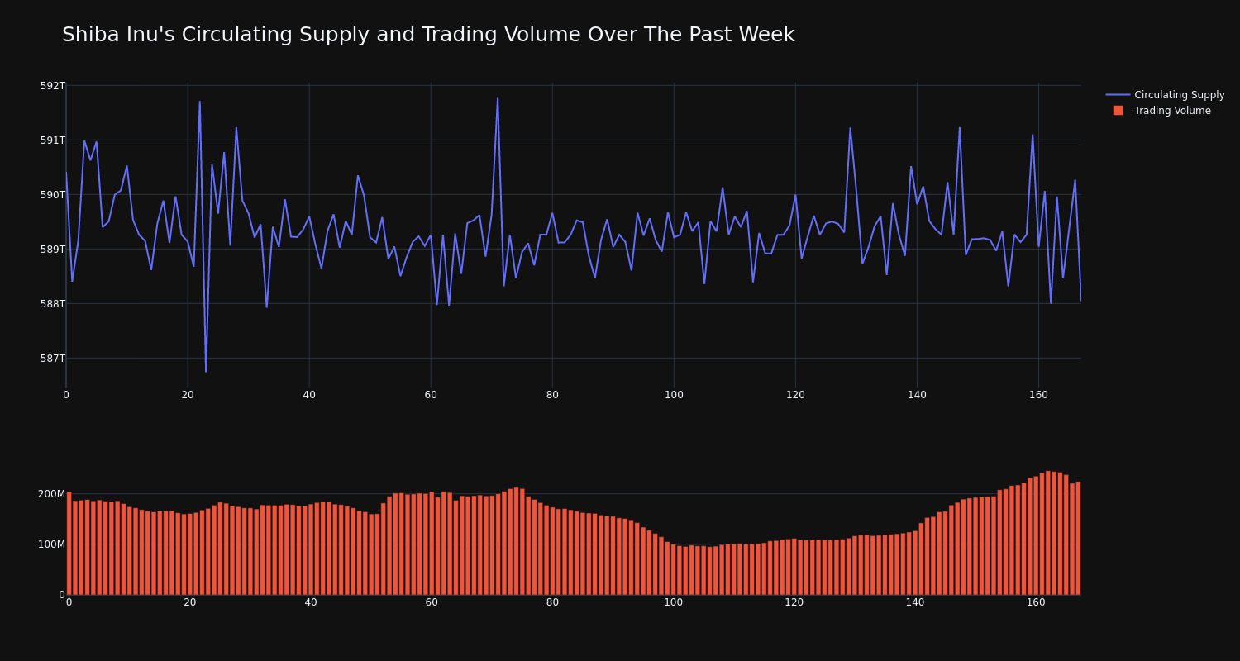The height and width of the screenshot is (661, 1240).
Task: Click the 200M volume axis label
Action: [x=51, y=494]
